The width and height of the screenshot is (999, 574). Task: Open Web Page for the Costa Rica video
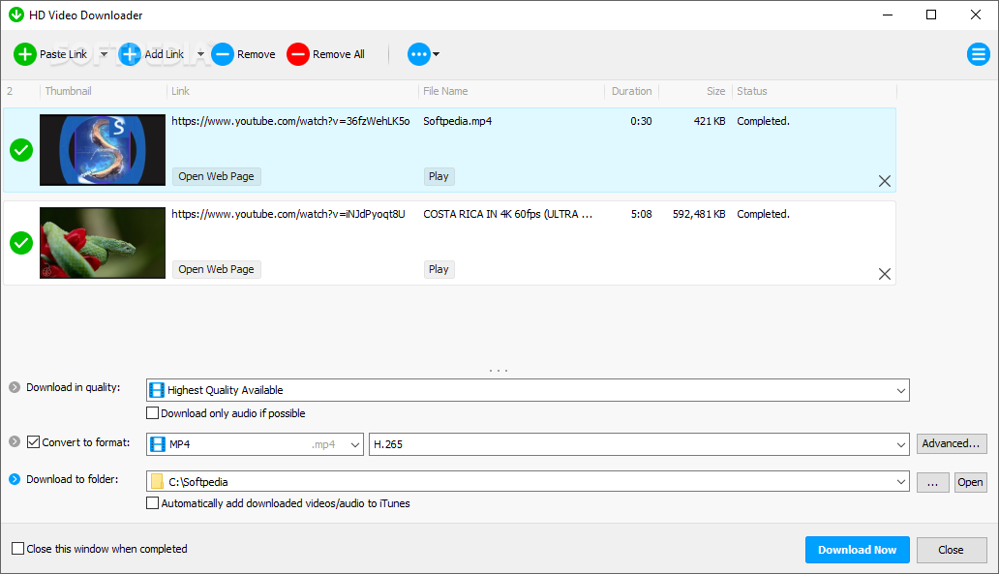(216, 269)
